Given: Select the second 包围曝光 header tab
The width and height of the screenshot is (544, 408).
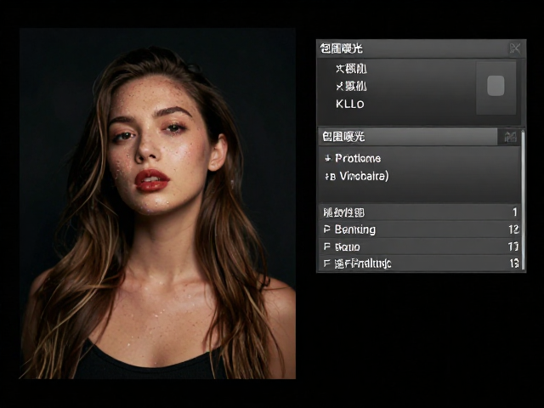Looking at the screenshot, I should pos(408,137).
